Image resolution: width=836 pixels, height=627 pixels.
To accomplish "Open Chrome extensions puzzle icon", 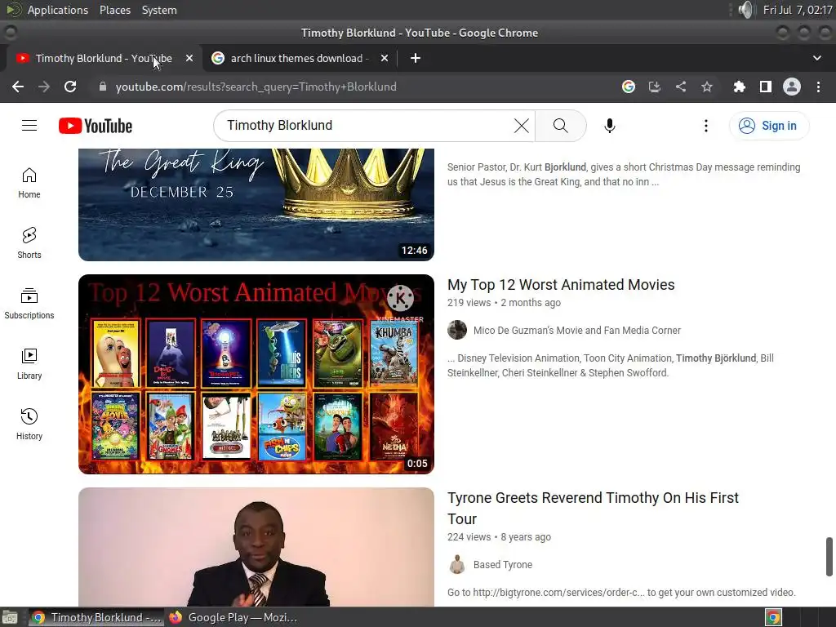I will pos(740,87).
